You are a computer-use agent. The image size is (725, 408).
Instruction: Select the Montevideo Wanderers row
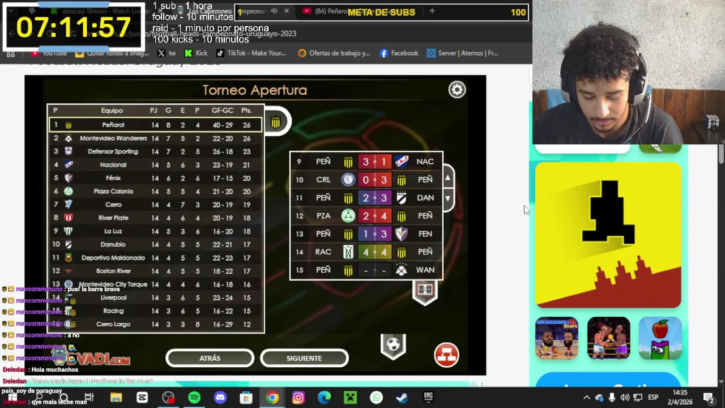(x=155, y=138)
